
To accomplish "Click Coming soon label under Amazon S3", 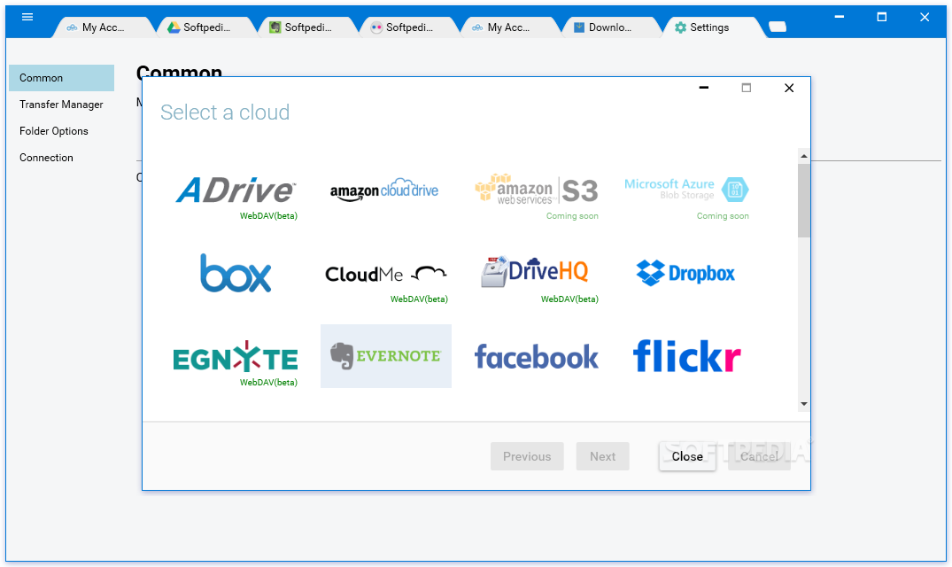I will (x=572, y=216).
